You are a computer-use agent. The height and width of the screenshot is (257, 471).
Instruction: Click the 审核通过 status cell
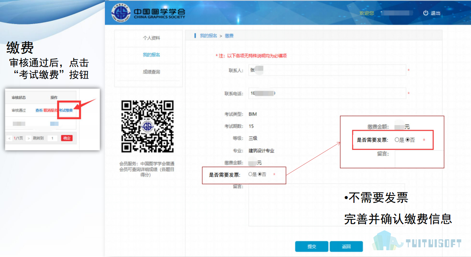tap(18, 110)
